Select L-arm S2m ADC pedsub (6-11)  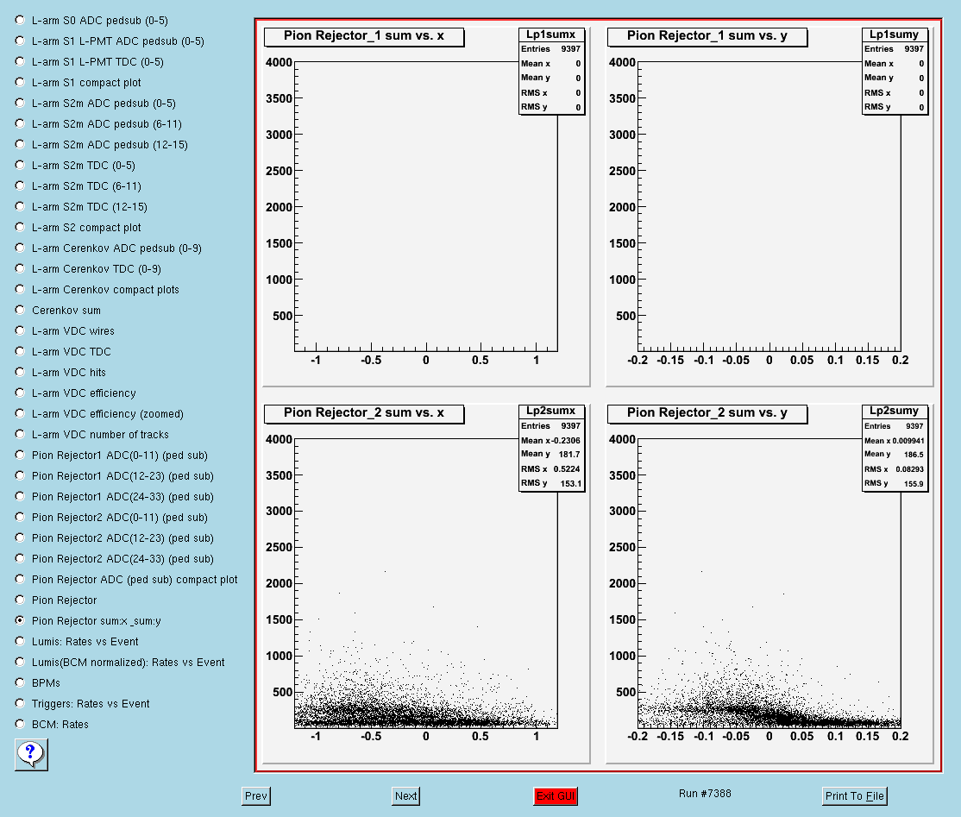click(20, 124)
